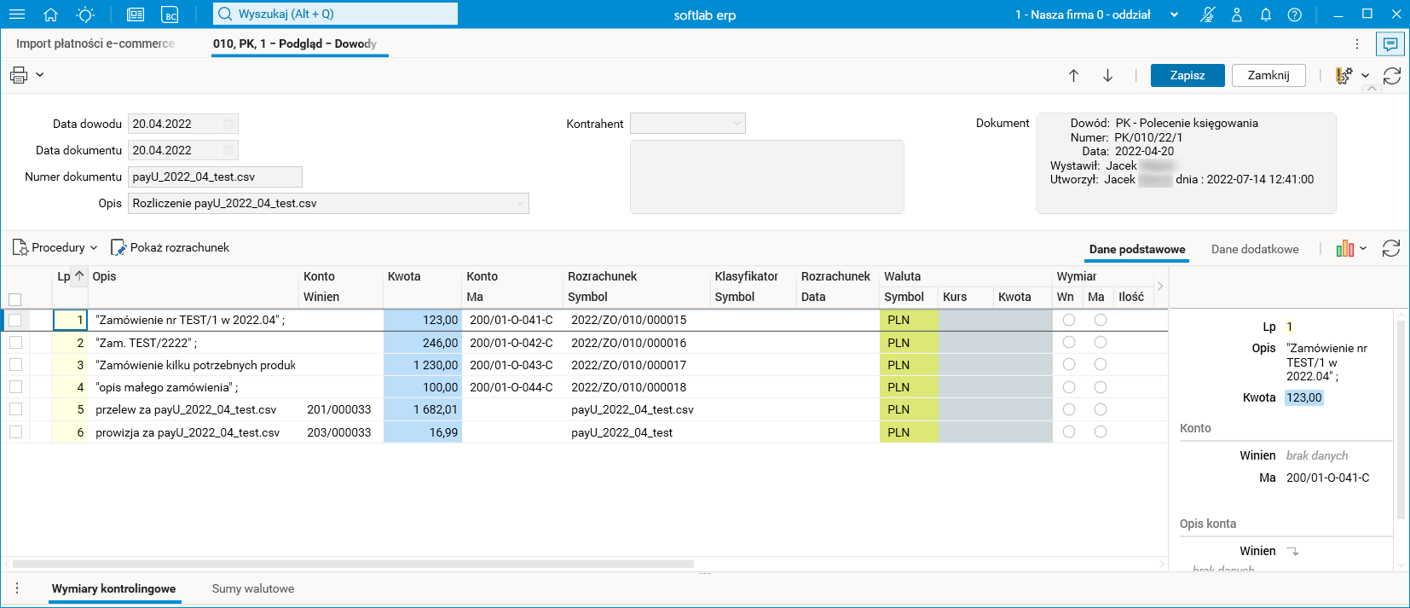Open the form settings gear icon
This screenshot has height=608, width=1410.
(x=1344, y=76)
